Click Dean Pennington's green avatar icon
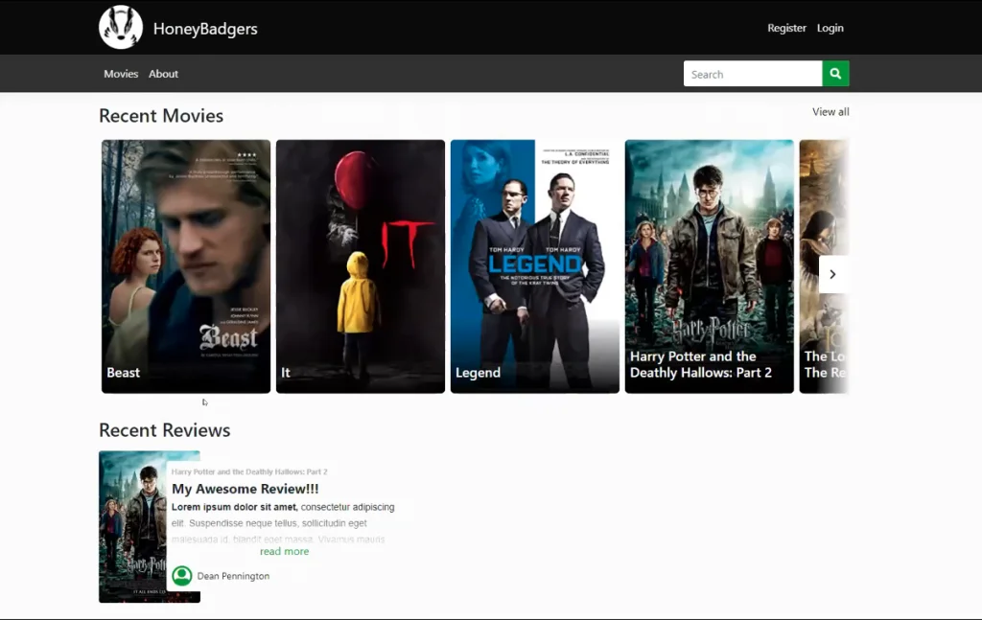Screen dimensions: 982x620 tap(182, 576)
